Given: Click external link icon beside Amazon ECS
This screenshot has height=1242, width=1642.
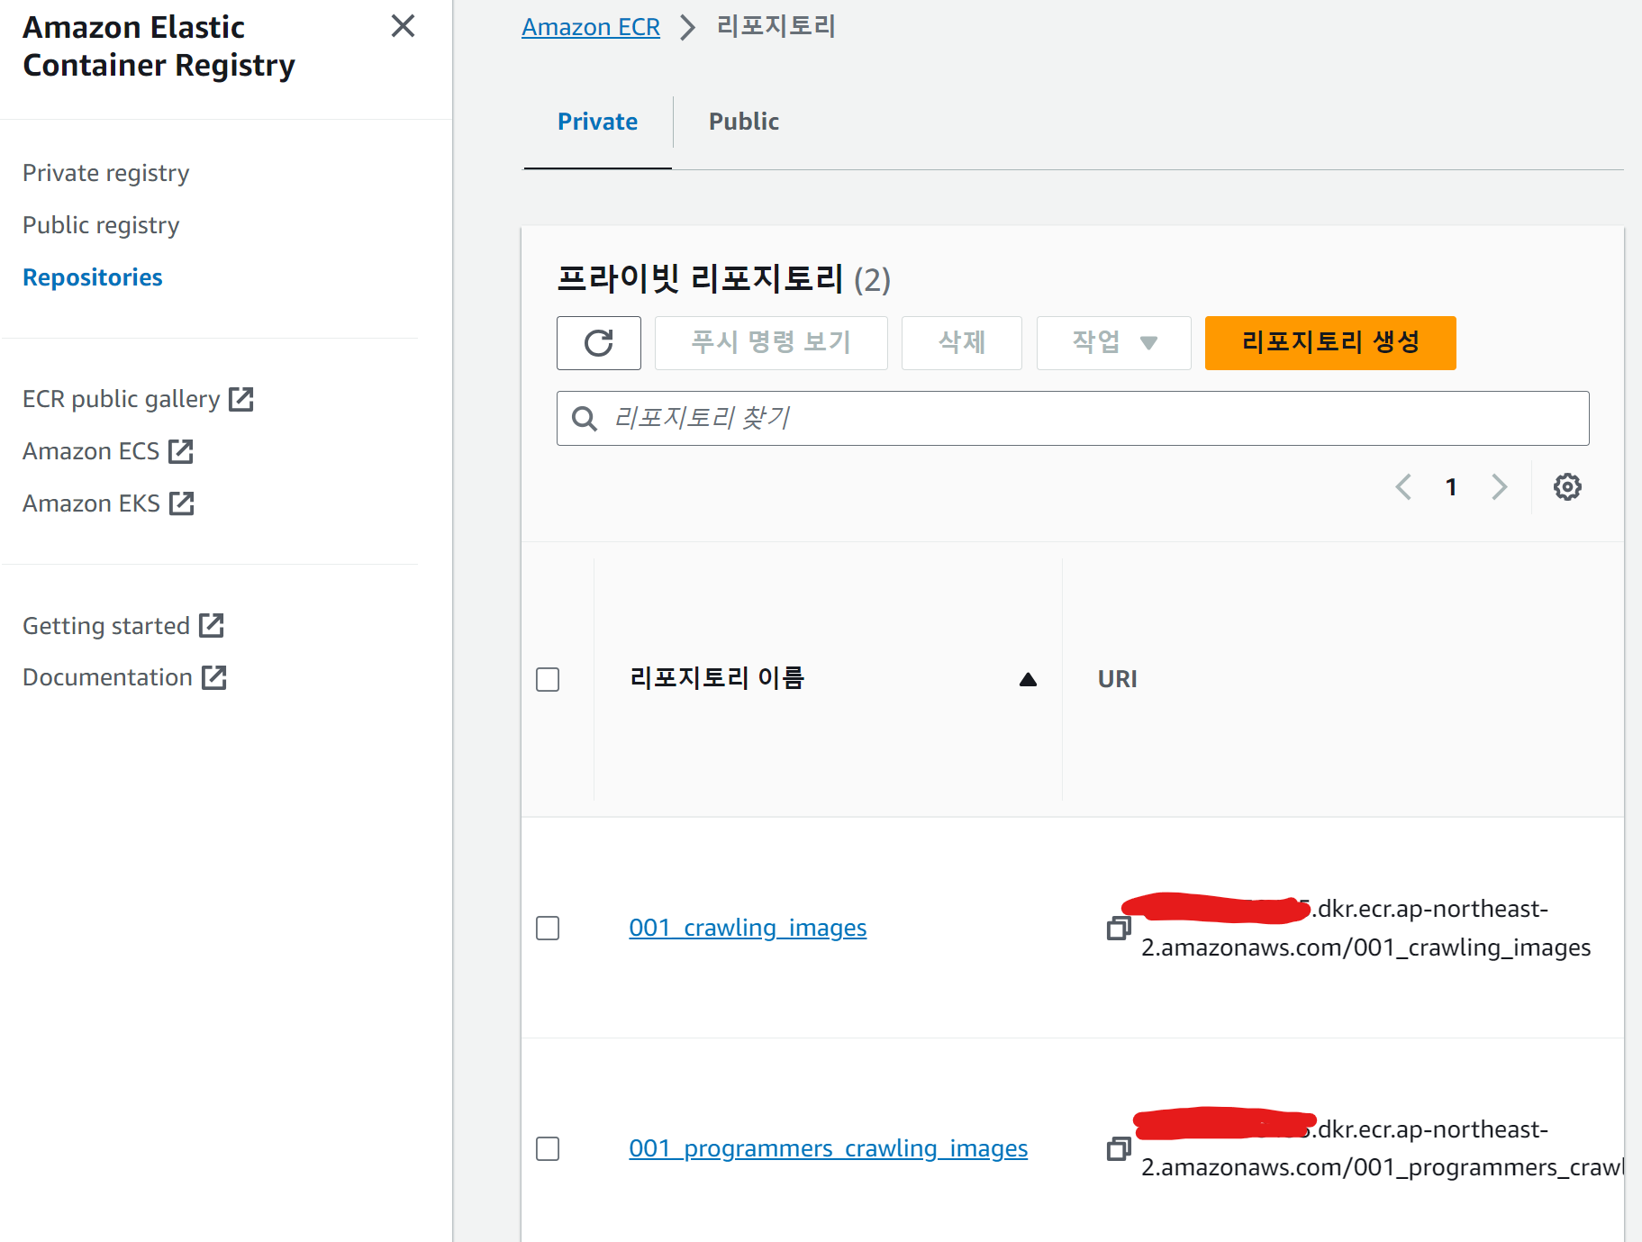Looking at the screenshot, I should pos(181,451).
